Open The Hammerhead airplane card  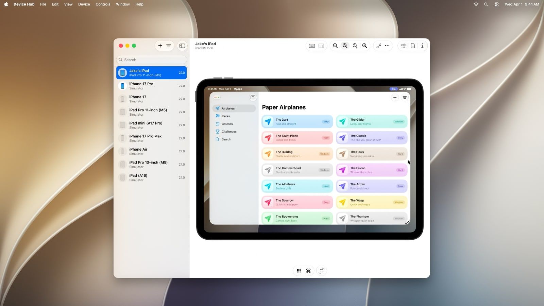point(297,170)
